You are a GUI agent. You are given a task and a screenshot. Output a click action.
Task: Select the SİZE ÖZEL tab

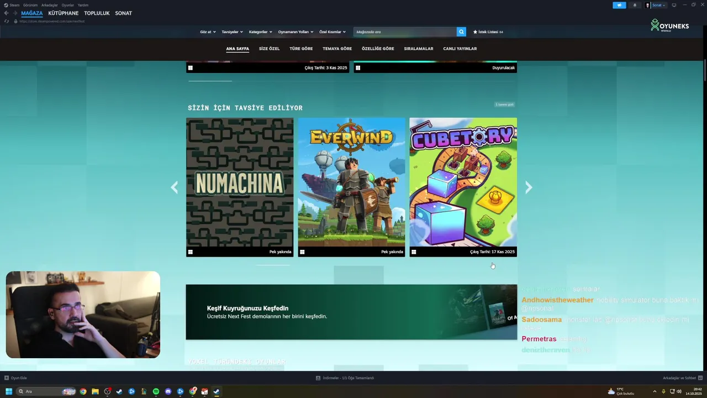tap(270, 49)
